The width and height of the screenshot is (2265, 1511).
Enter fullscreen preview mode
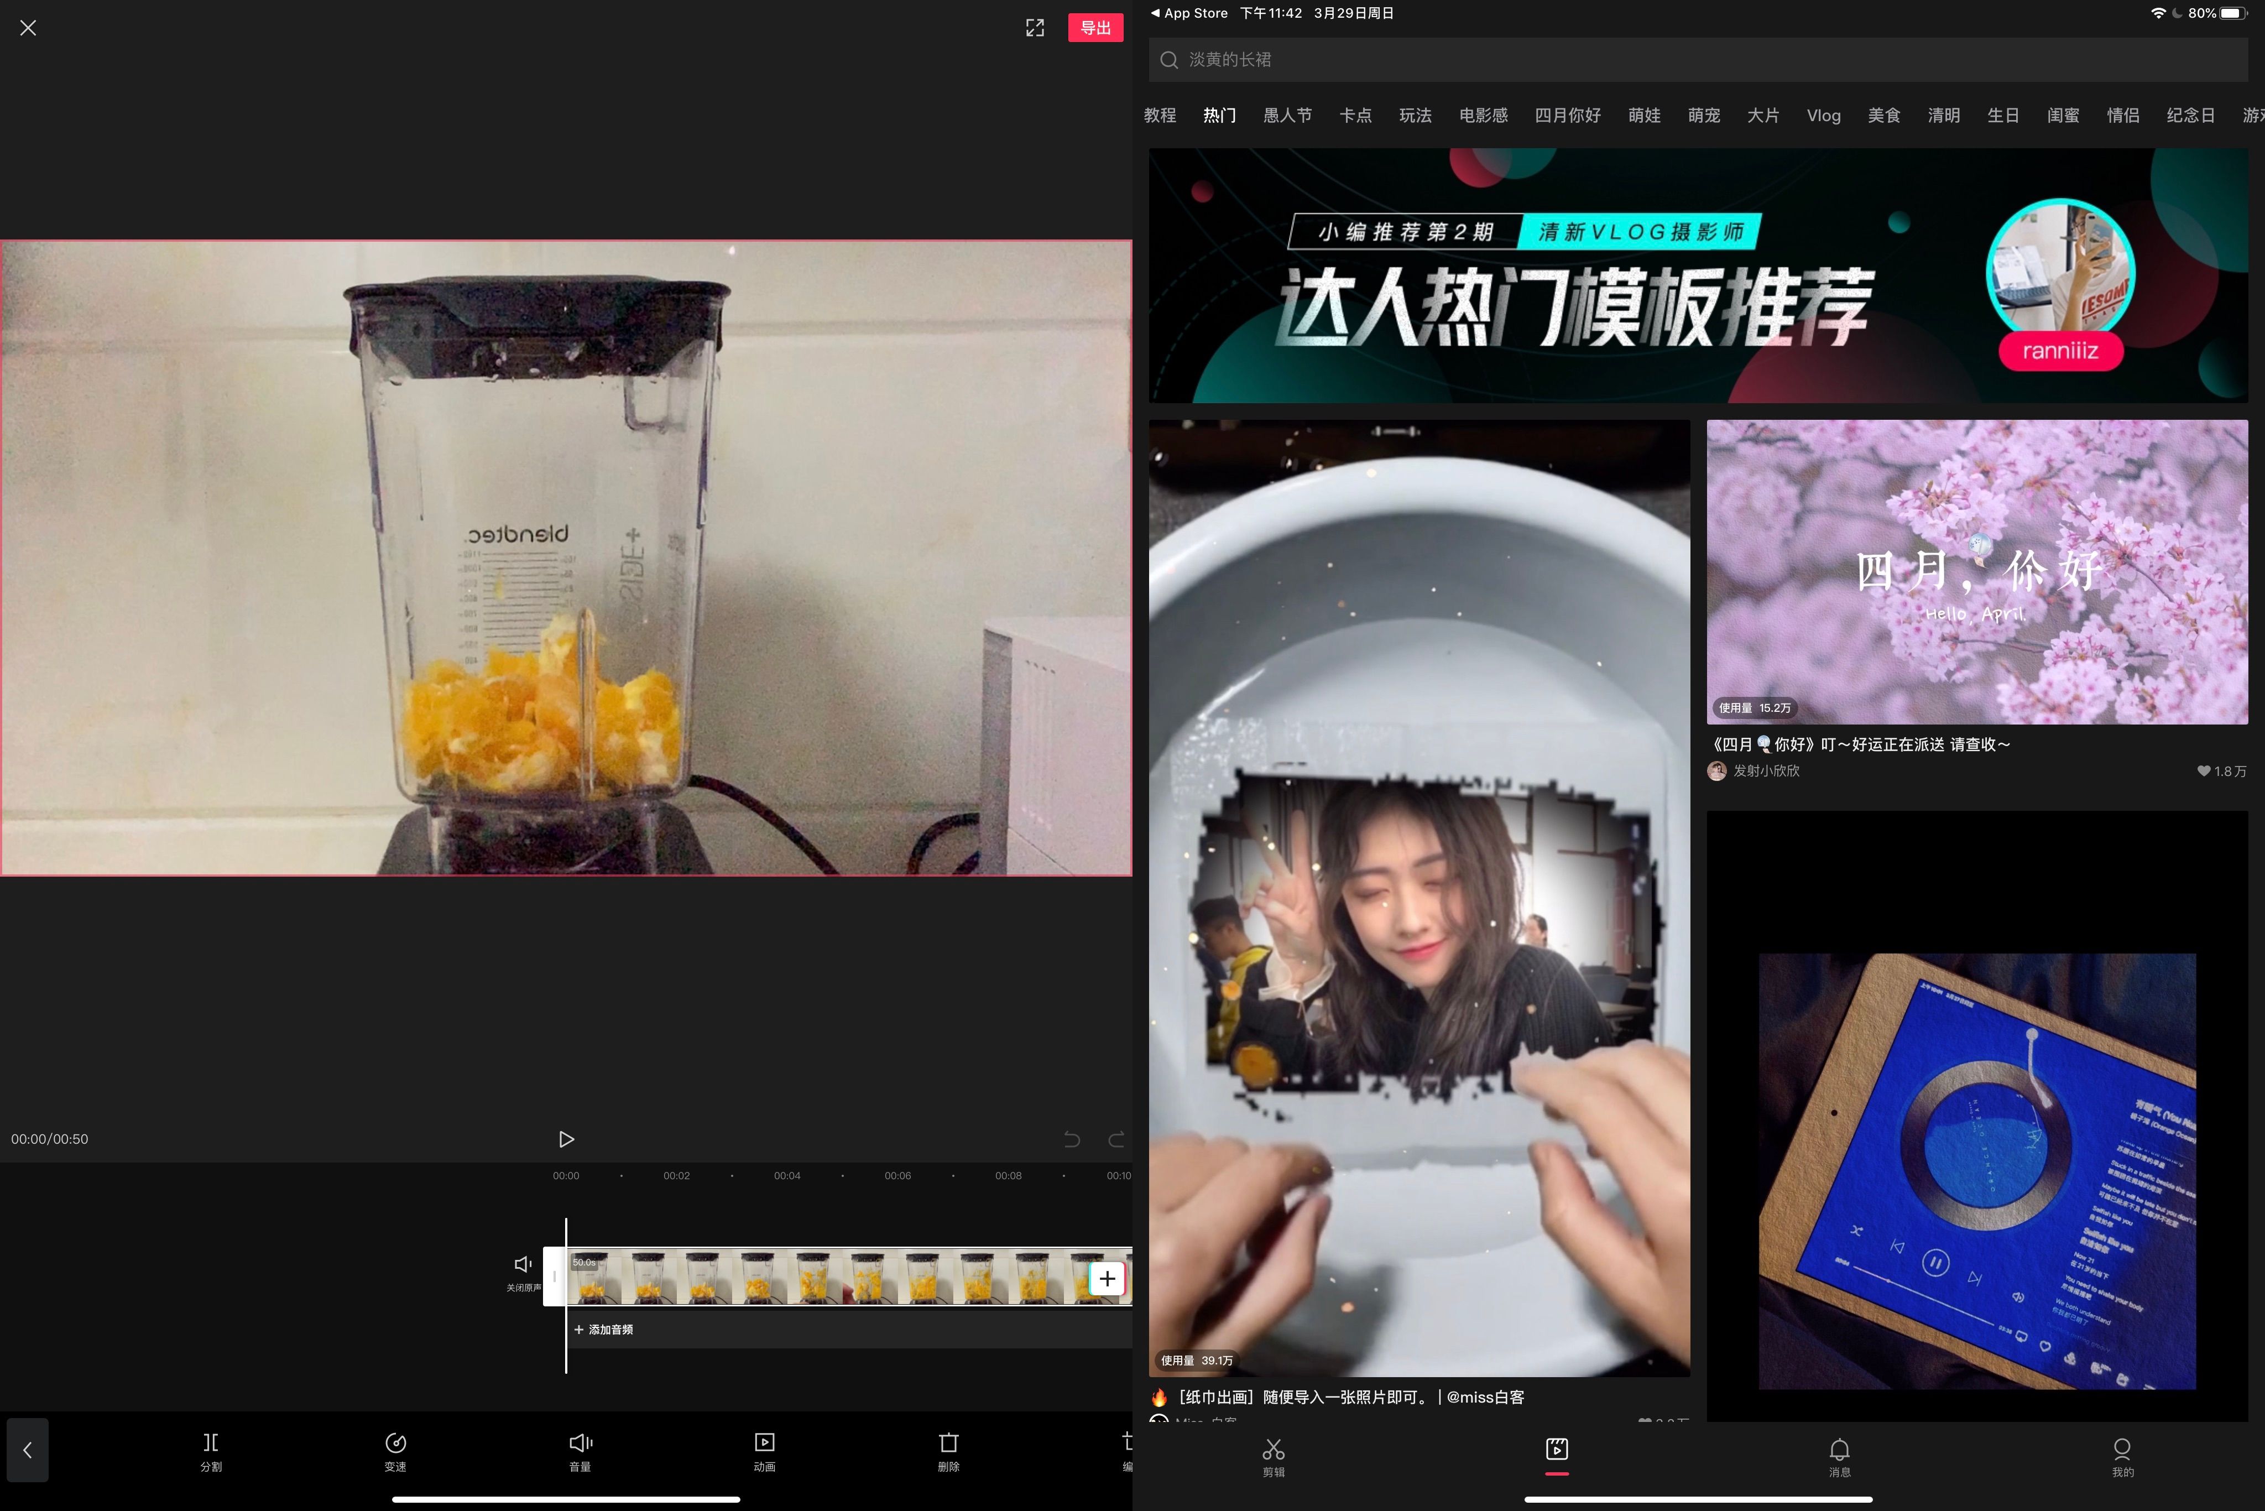click(x=1034, y=28)
